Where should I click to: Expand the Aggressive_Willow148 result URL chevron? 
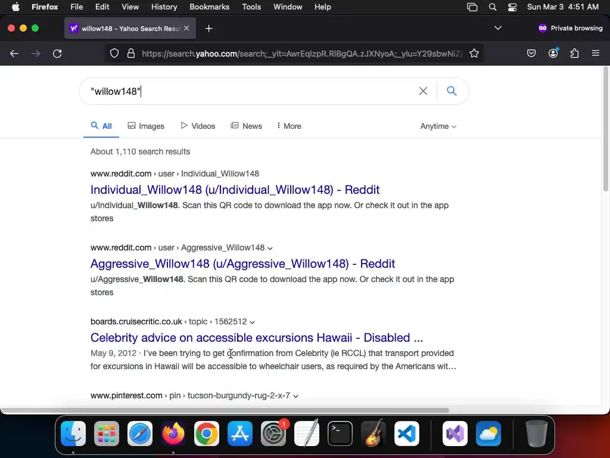click(x=270, y=248)
